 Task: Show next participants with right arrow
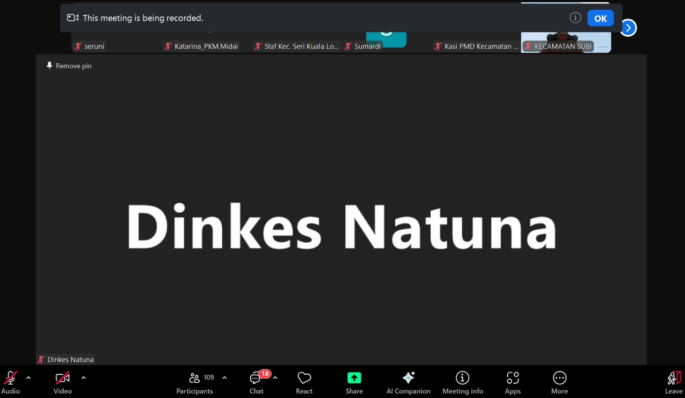(x=628, y=28)
